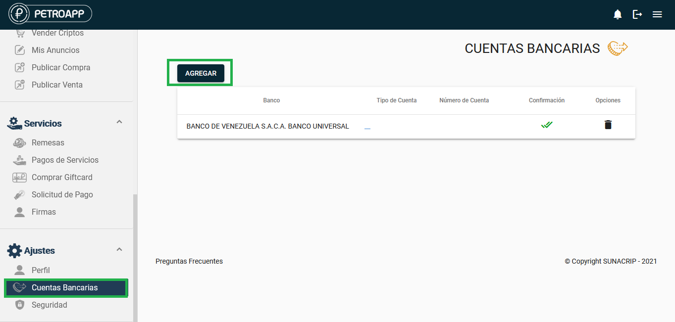This screenshot has height=322, width=675.
Task: Delete the Banco de Venezuela account
Action: (x=608, y=125)
